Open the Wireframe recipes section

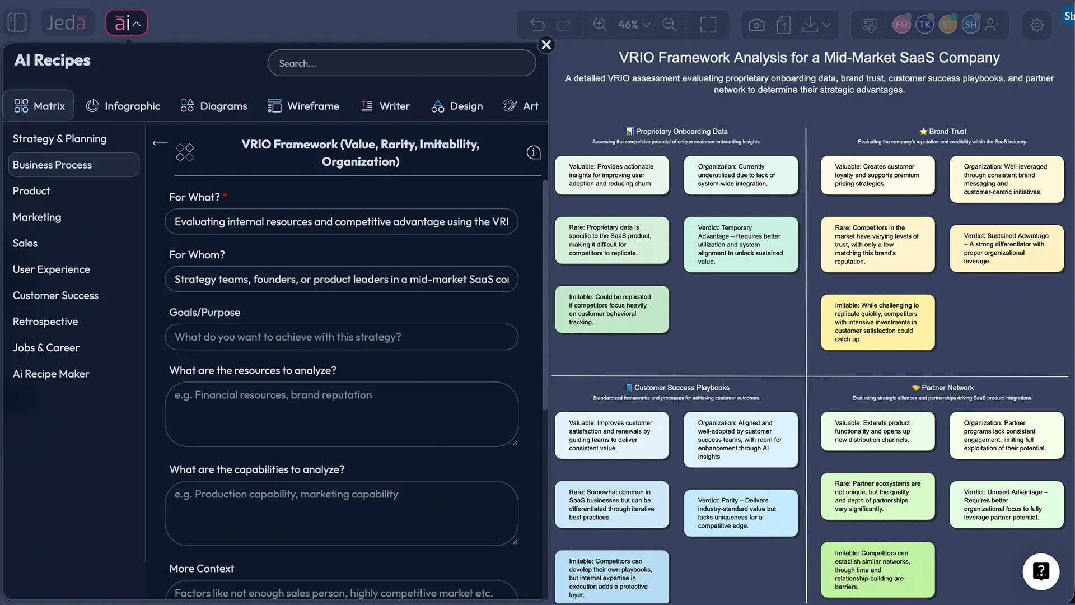(303, 106)
